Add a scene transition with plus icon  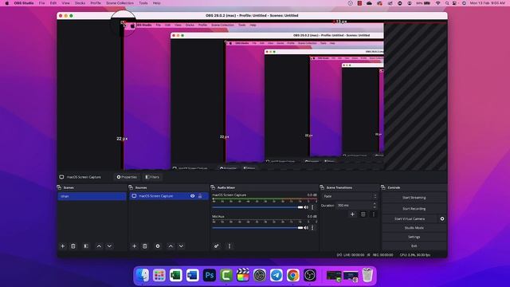pyautogui.click(x=352, y=214)
